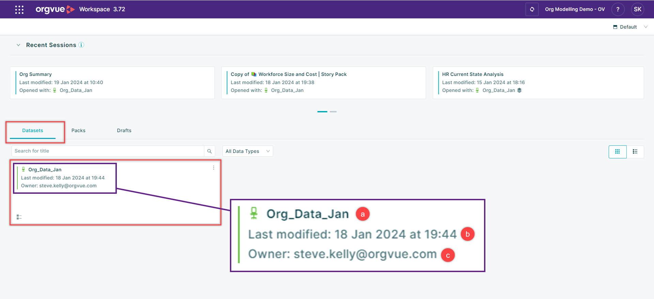Open the Org Summary session
This screenshot has height=299, width=654.
[x=112, y=83]
